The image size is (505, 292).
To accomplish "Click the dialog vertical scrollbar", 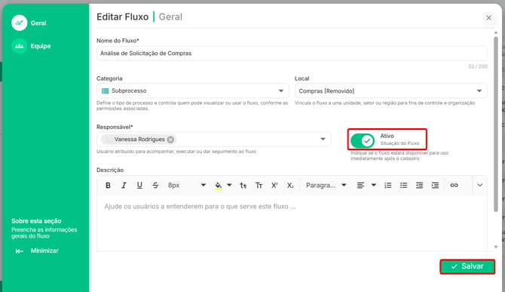I will click(x=496, y=124).
